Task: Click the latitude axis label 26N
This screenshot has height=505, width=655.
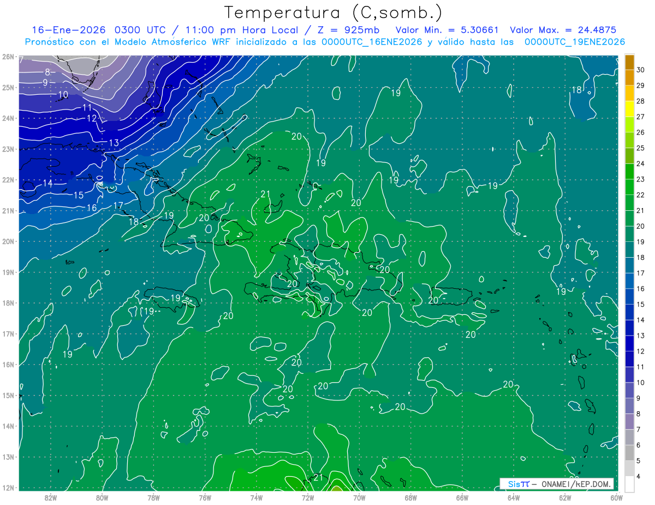Action: pyautogui.click(x=8, y=57)
